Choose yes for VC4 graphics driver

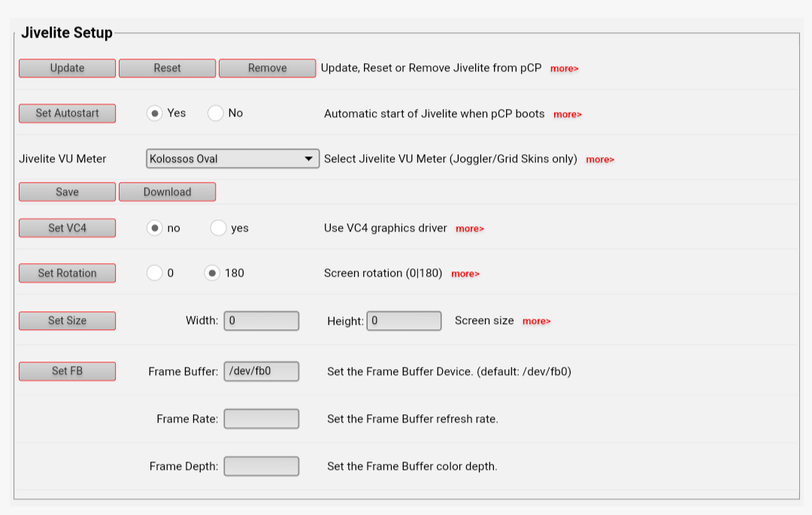pyautogui.click(x=218, y=229)
